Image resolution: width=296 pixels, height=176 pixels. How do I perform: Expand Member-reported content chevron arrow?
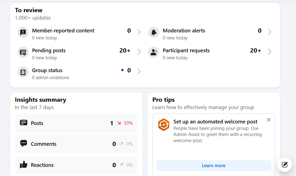tap(139, 32)
